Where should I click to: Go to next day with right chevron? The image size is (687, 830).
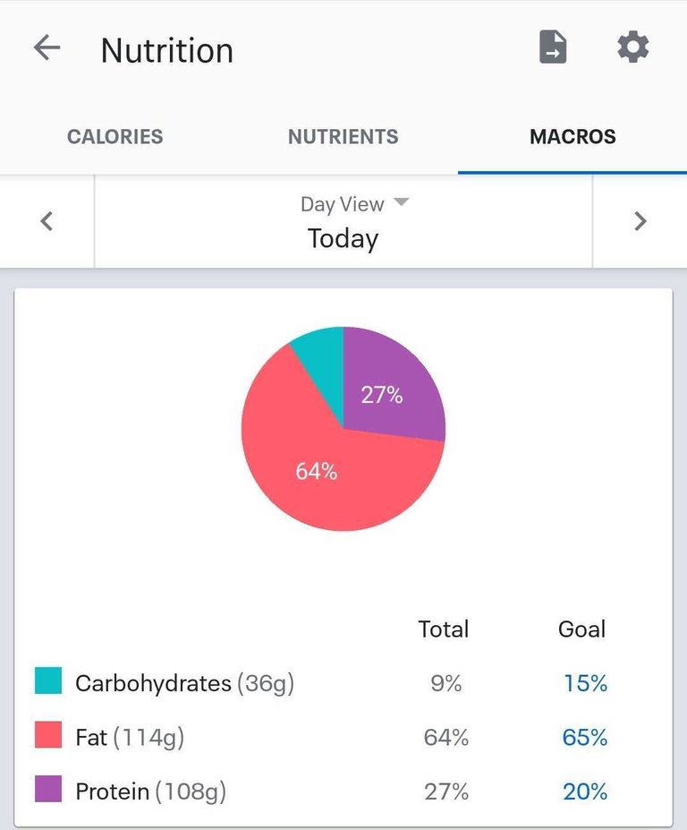(x=640, y=221)
